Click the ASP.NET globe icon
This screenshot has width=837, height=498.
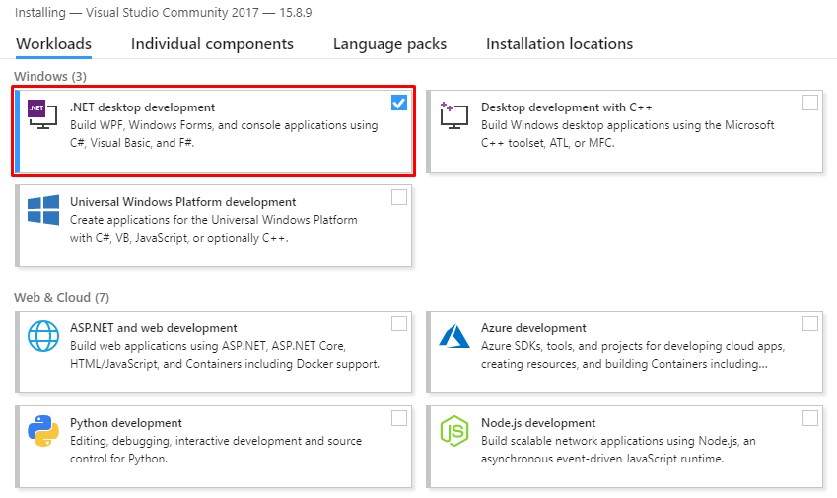tap(43, 335)
